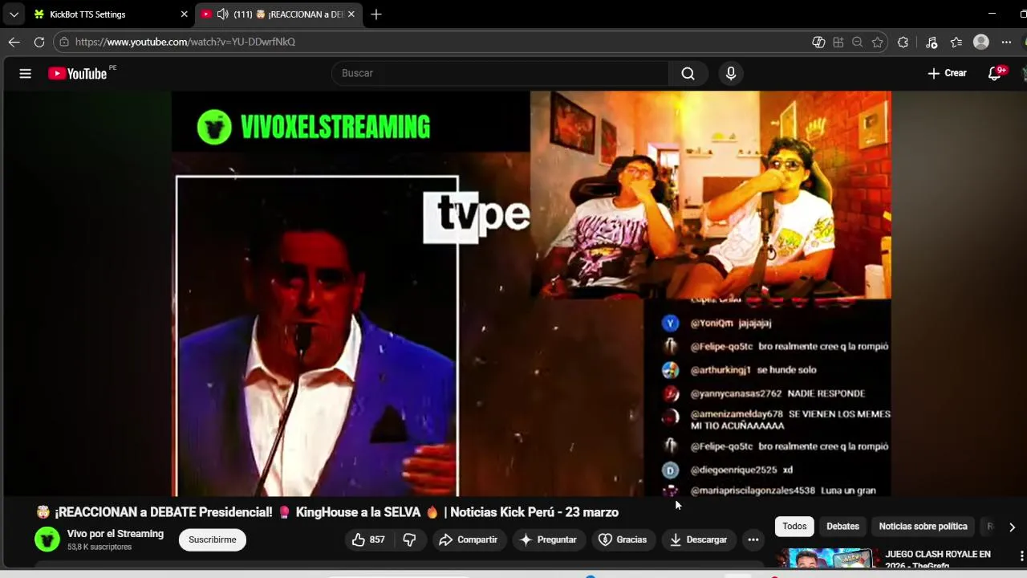Click the Suscribirme button
This screenshot has height=578, width=1027.
(213, 539)
